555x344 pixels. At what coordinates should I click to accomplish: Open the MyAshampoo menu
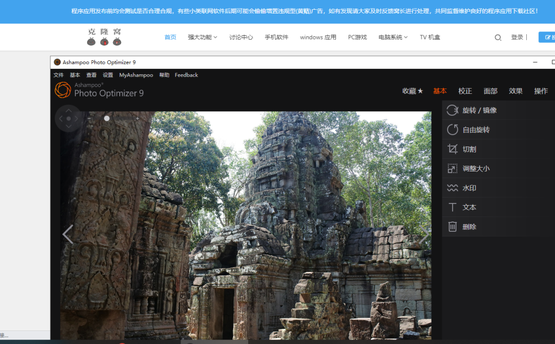coord(136,75)
